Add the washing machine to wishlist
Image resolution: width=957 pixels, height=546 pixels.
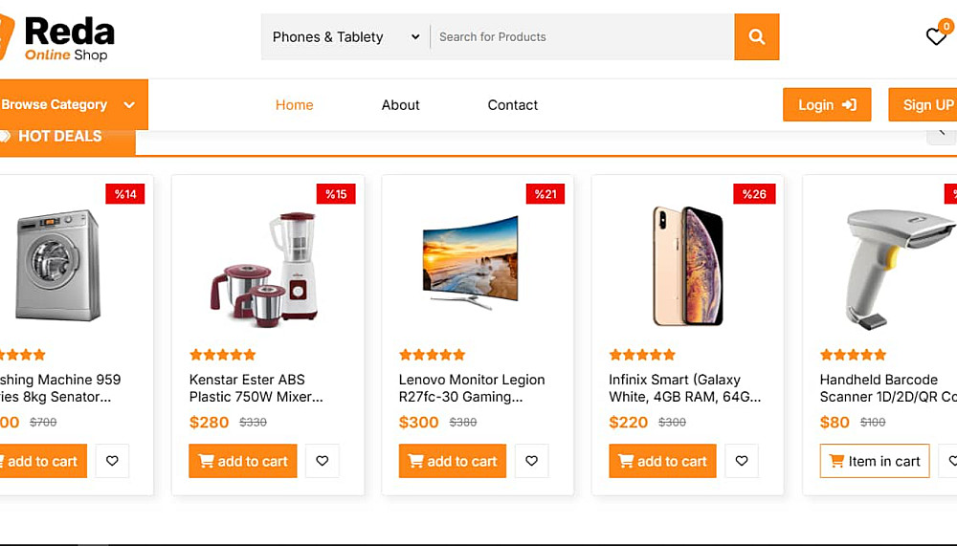(112, 461)
